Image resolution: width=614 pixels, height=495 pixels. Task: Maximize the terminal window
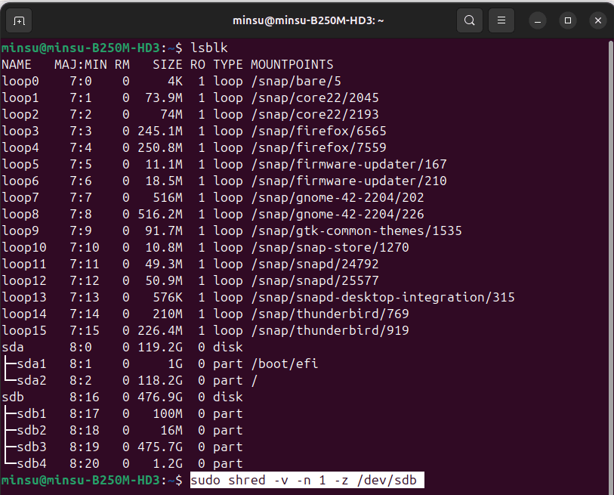568,20
